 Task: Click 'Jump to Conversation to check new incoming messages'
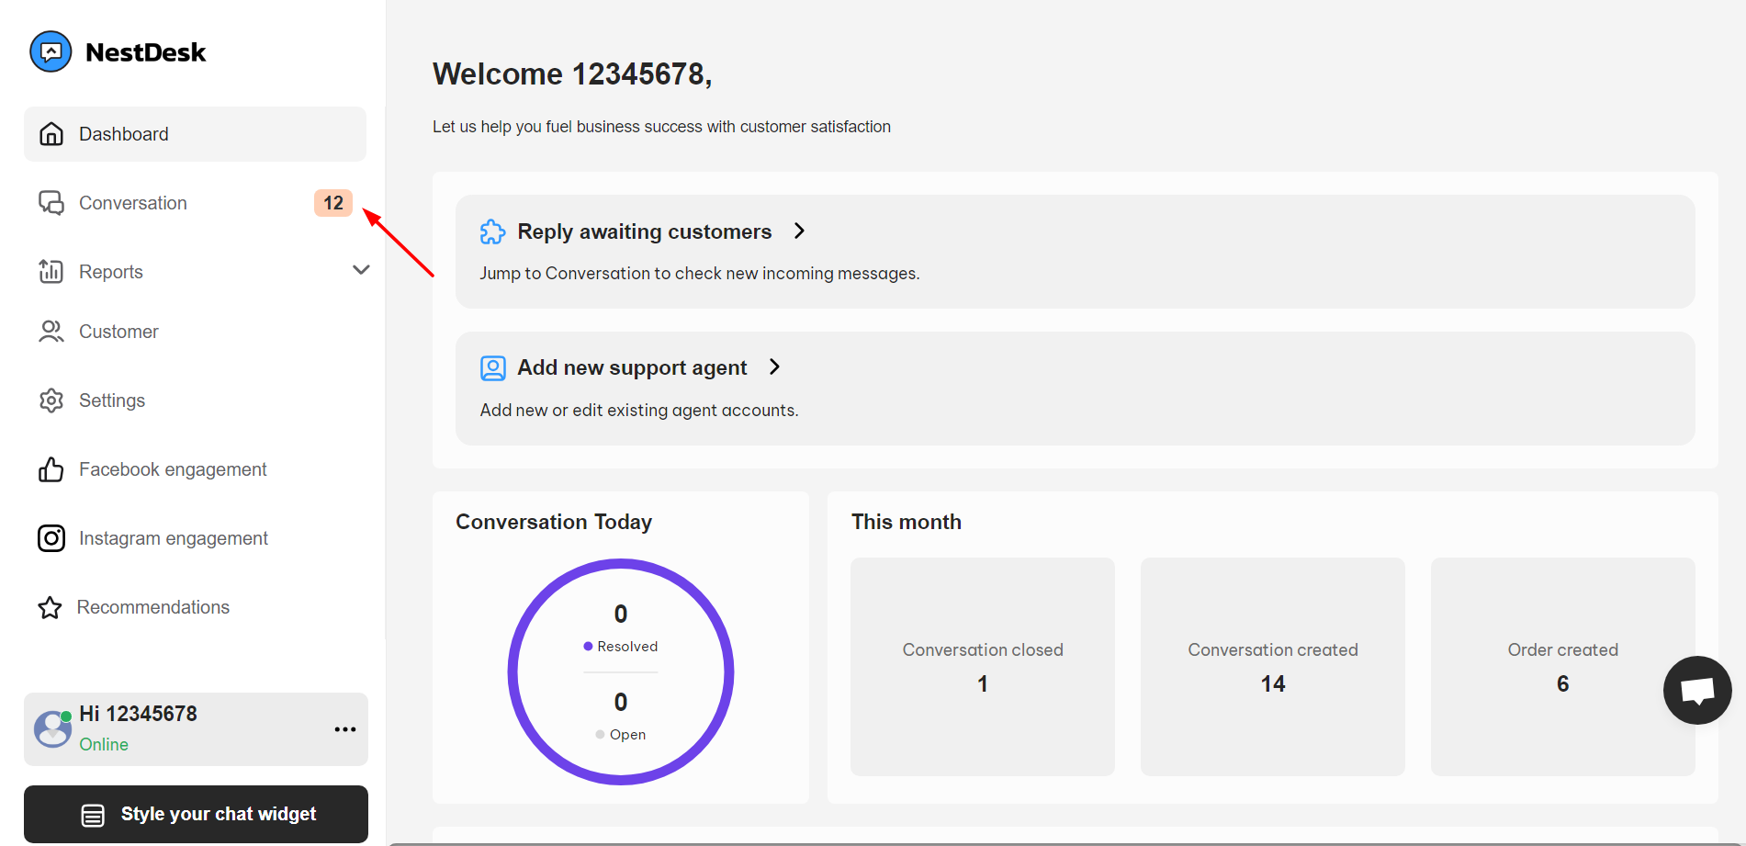click(700, 273)
